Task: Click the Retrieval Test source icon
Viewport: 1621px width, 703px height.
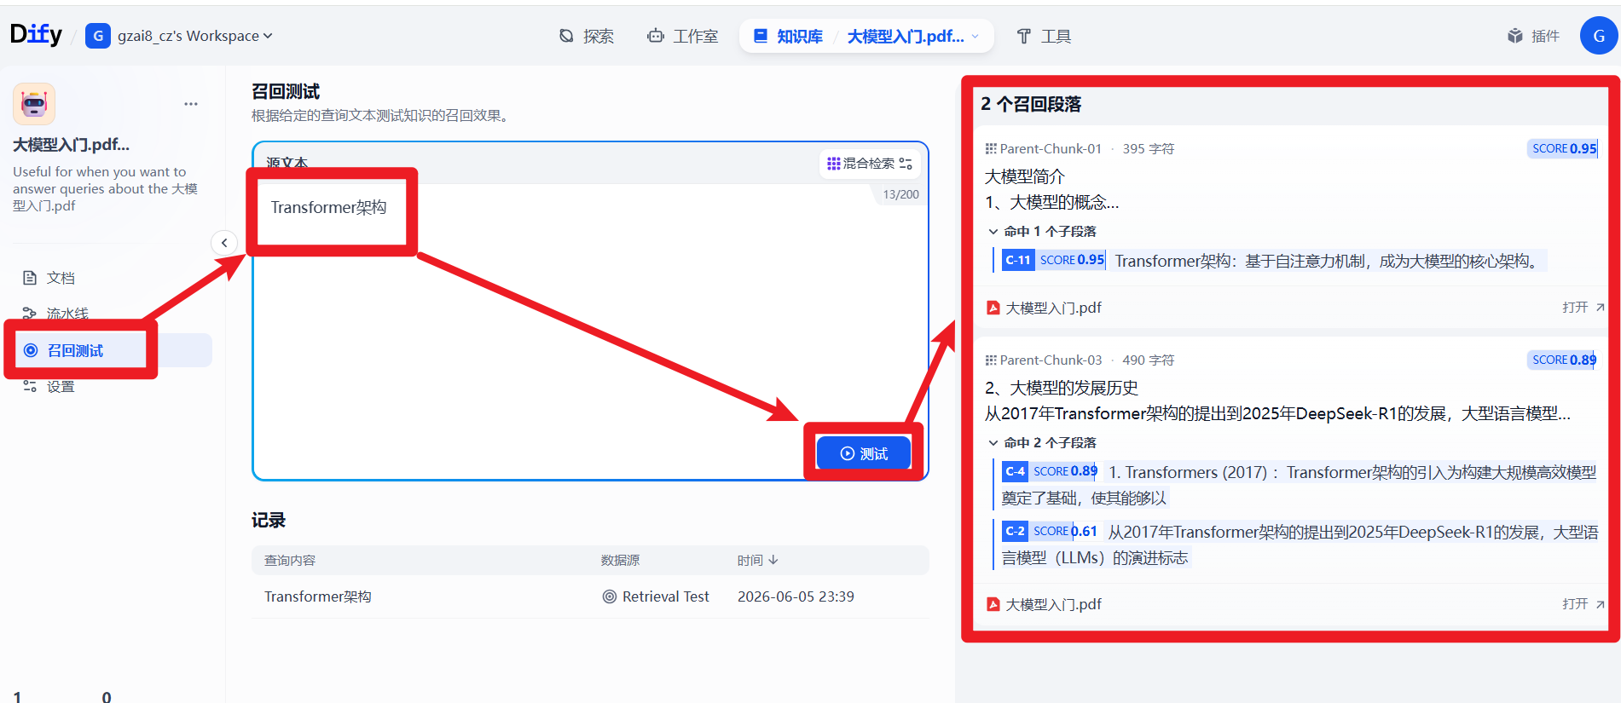Action: (x=610, y=596)
